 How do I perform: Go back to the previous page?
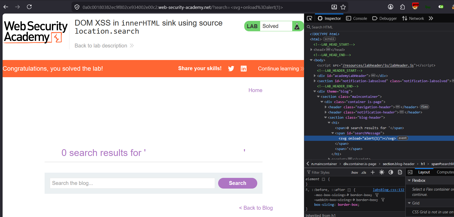tap(6, 7)
